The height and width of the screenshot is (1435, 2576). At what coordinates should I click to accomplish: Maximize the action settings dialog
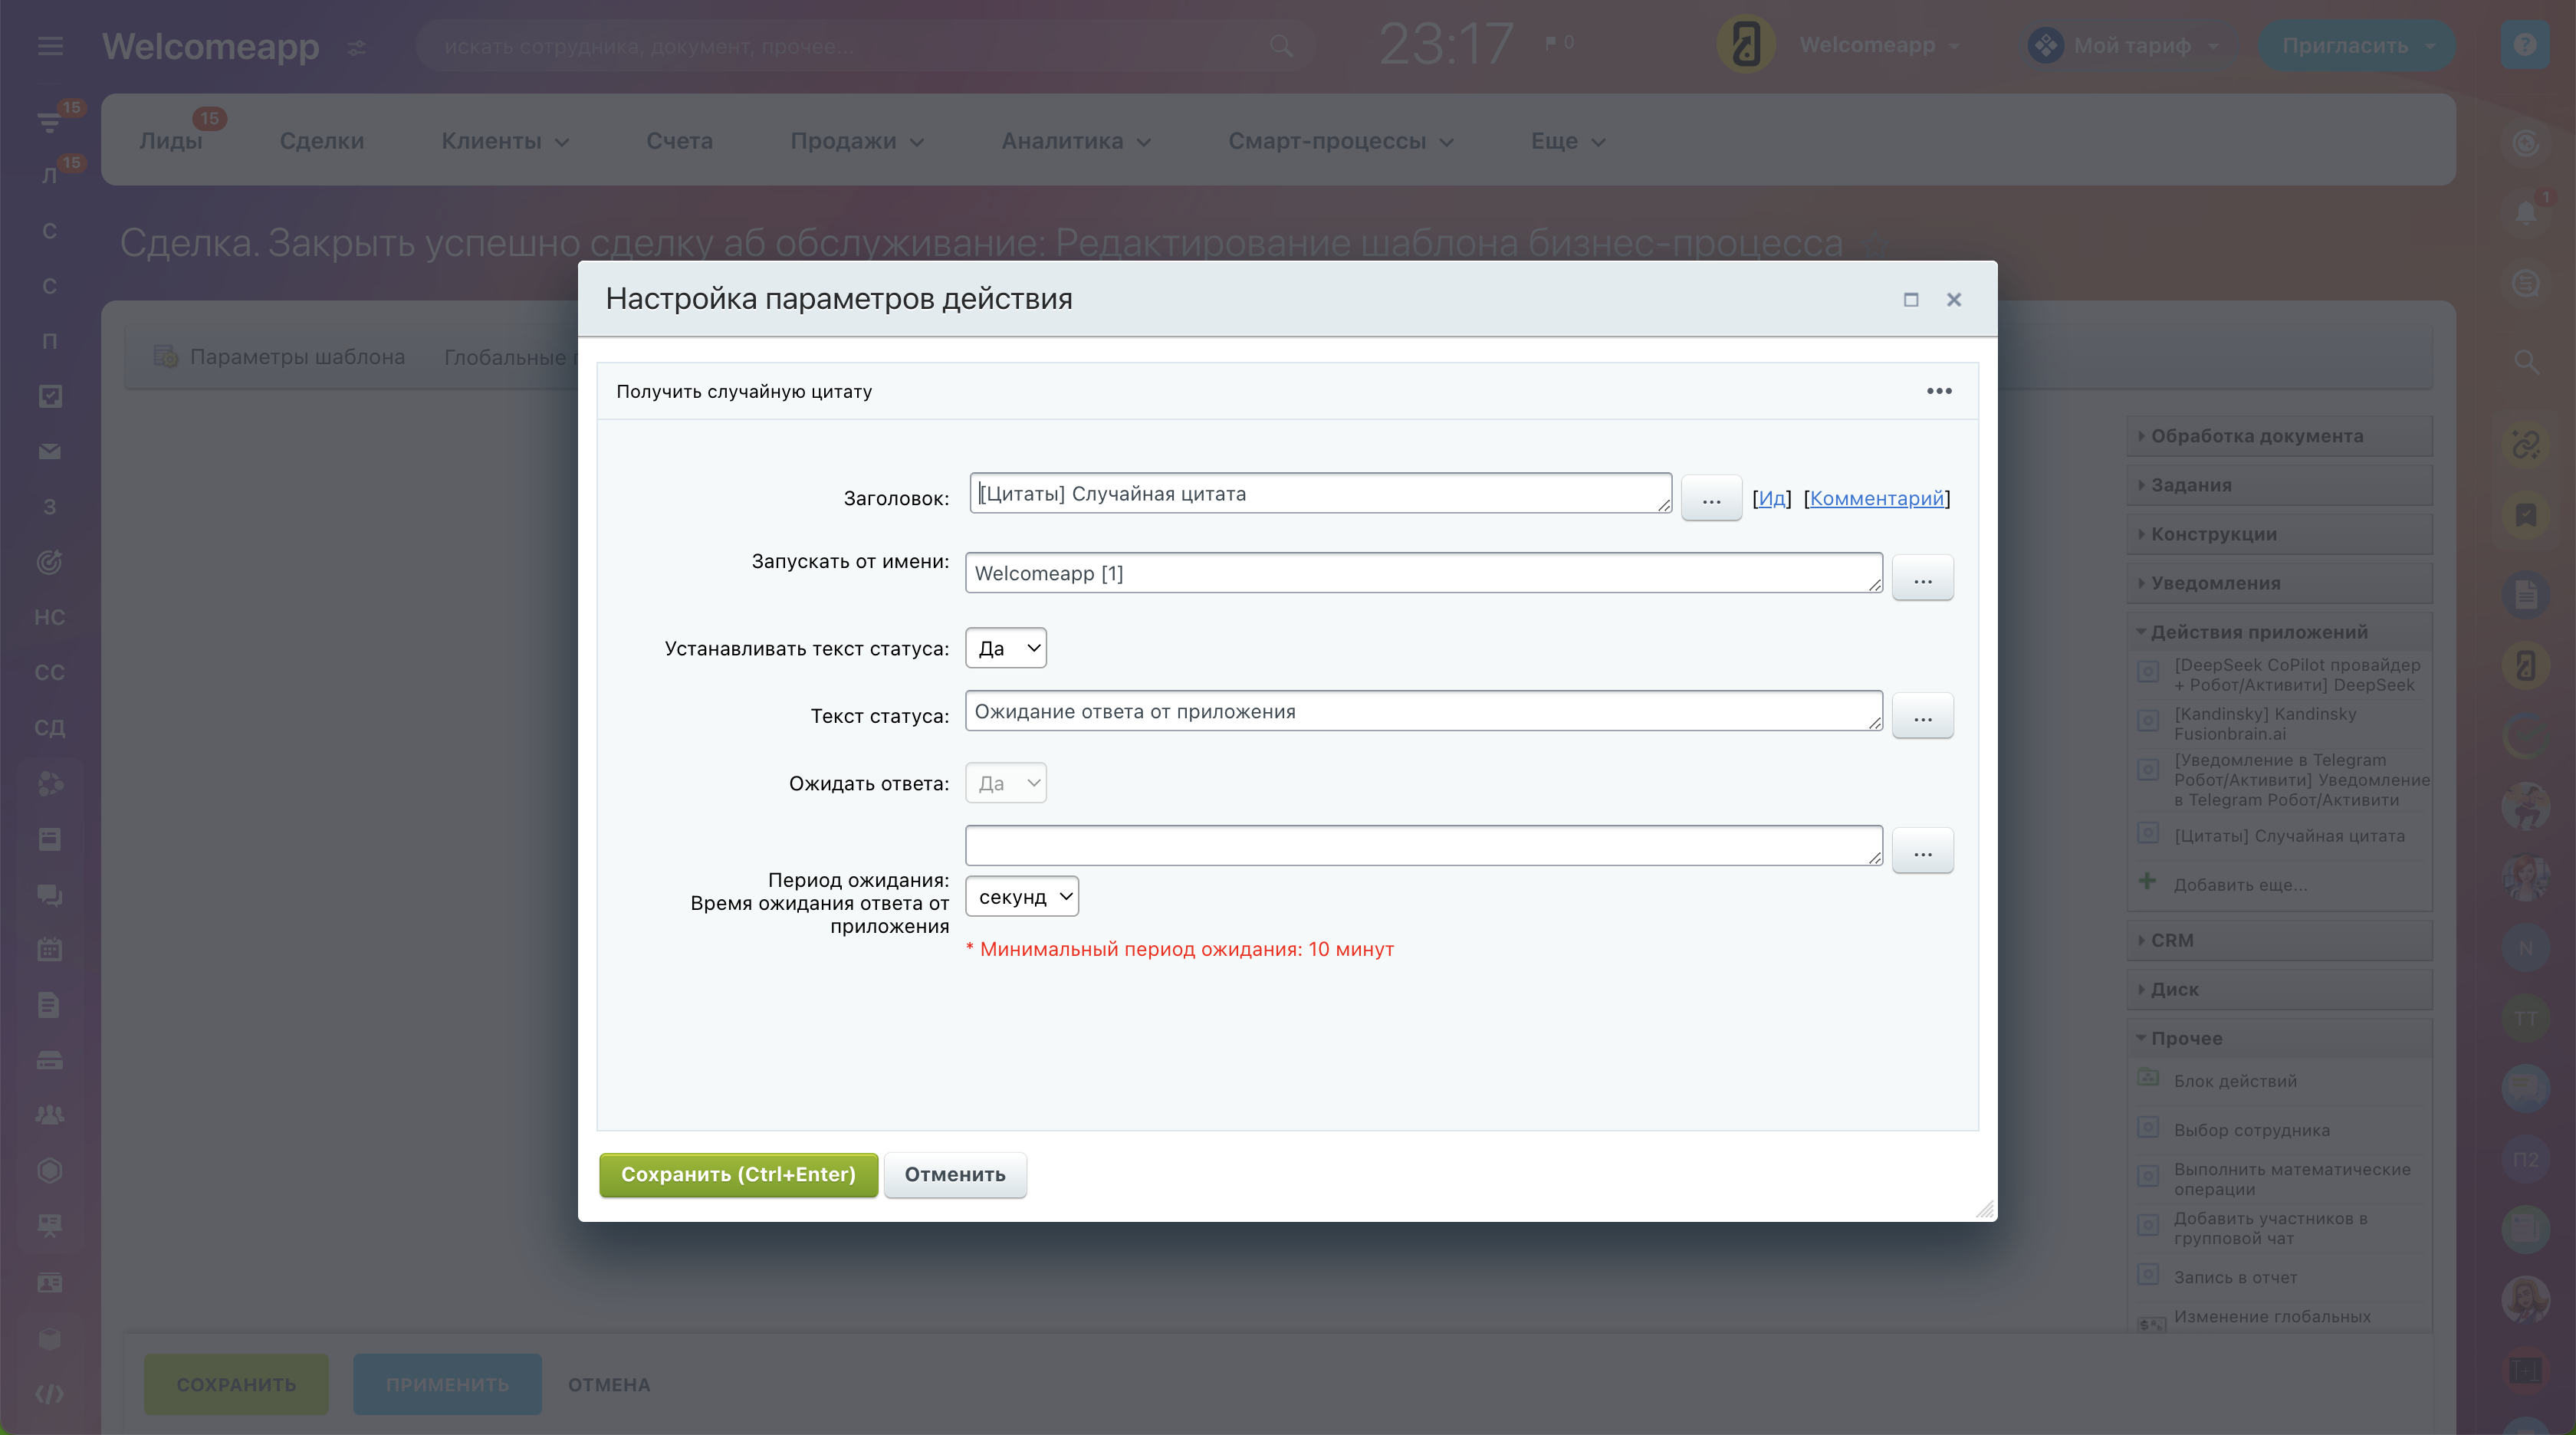point(1910,300)
